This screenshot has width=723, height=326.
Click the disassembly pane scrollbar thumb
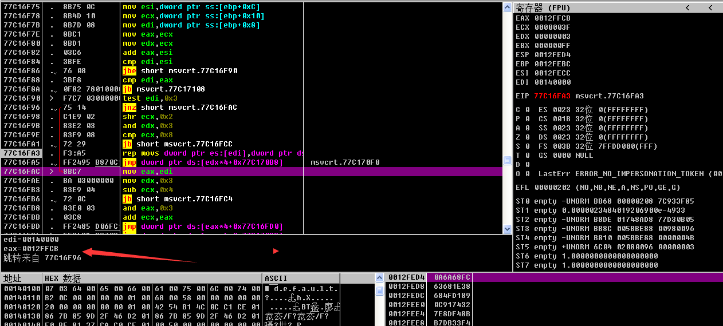506,161
